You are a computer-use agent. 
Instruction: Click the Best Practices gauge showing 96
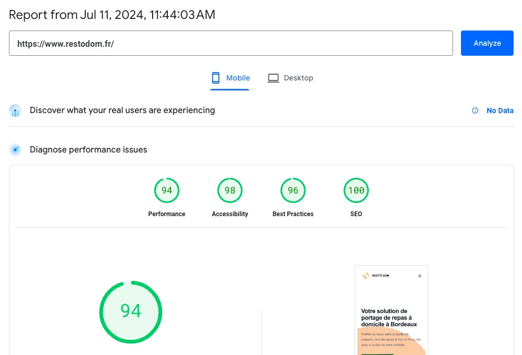293,190
